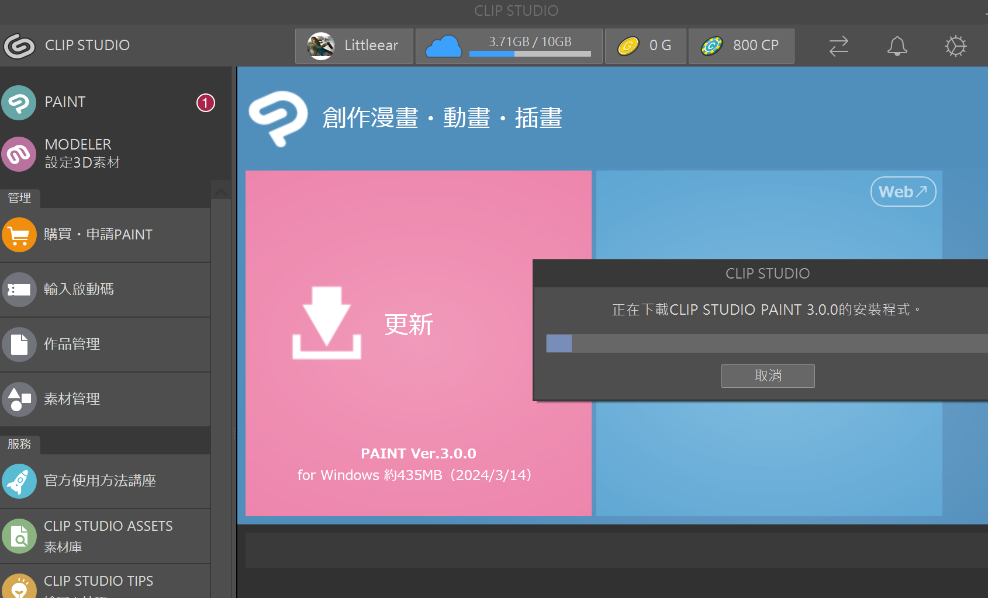Click the sidebar splitter handle
The image size is (988, 598).
[234, 433]
